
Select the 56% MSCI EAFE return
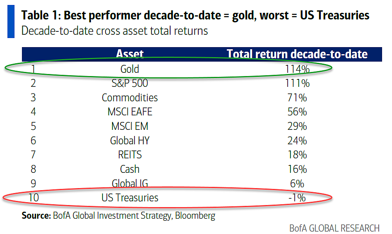tap(297, 112)
